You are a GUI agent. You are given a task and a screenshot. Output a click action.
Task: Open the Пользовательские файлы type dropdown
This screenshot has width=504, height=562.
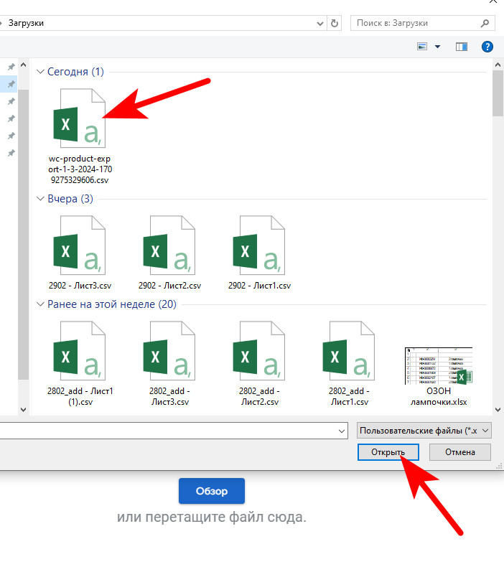click(x=424, y=431)
